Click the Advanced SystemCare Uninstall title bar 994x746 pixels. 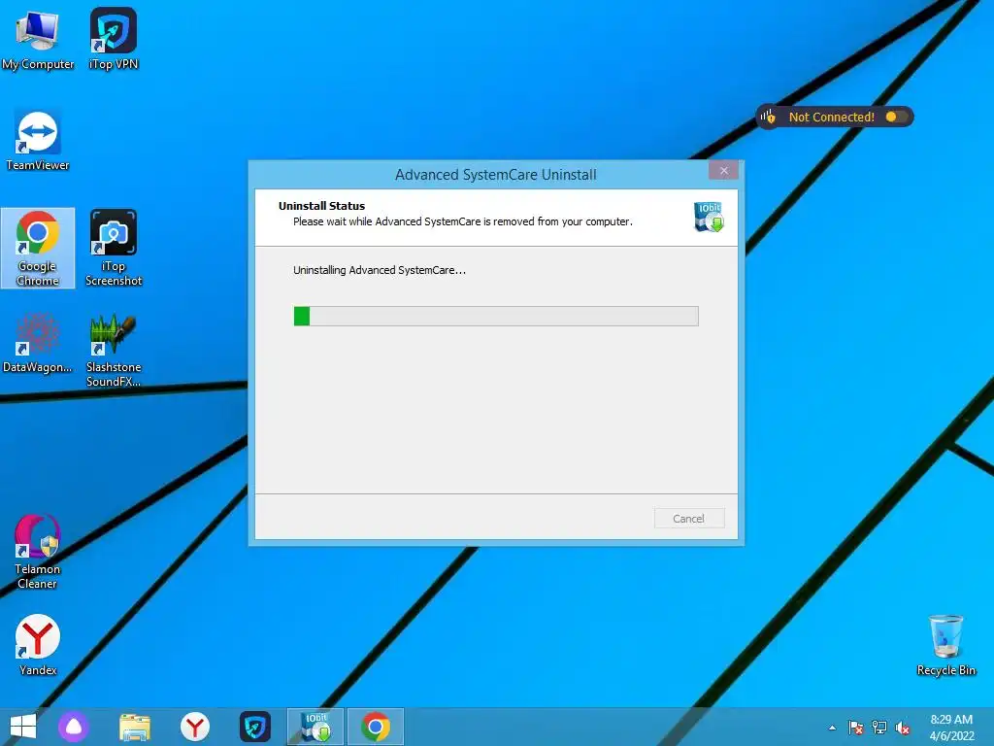tap(496, 175)
